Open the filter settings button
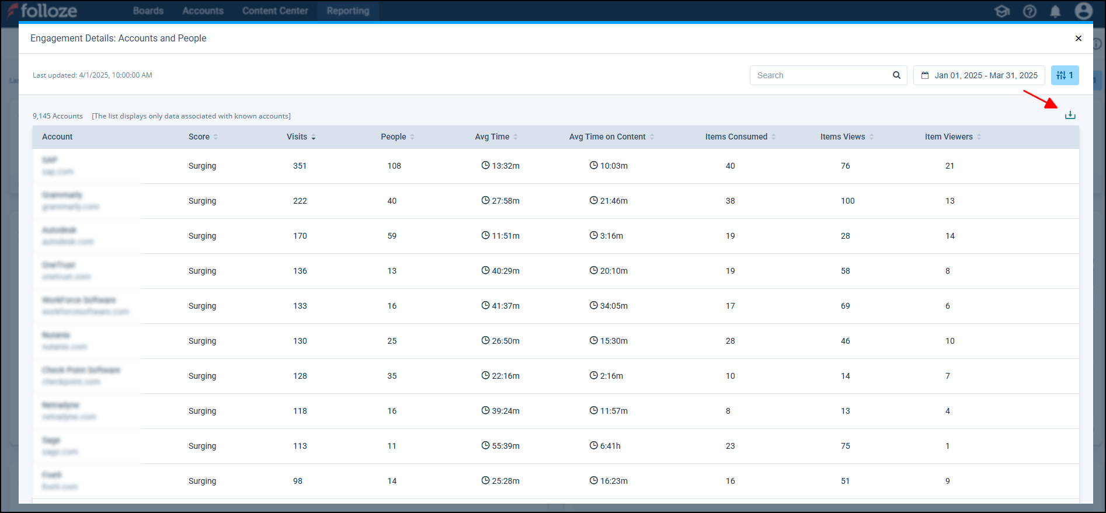Viewport: 1106px width, 513px height. click(1065, 75)
